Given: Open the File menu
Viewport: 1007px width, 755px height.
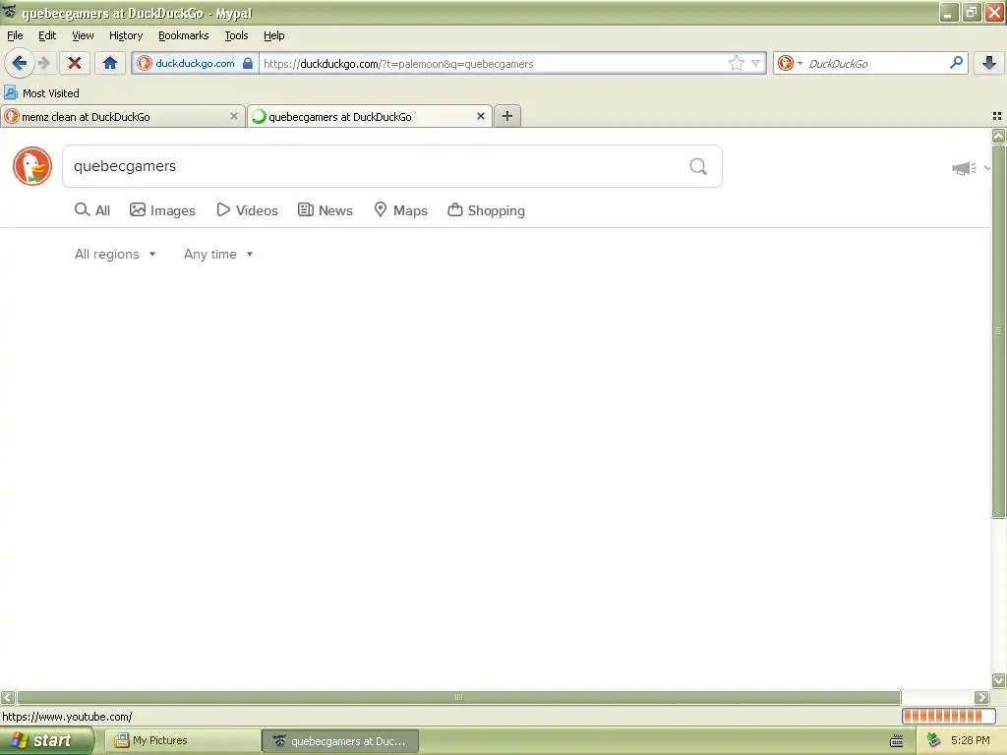Looking at the screenshot, I should 15,35.
